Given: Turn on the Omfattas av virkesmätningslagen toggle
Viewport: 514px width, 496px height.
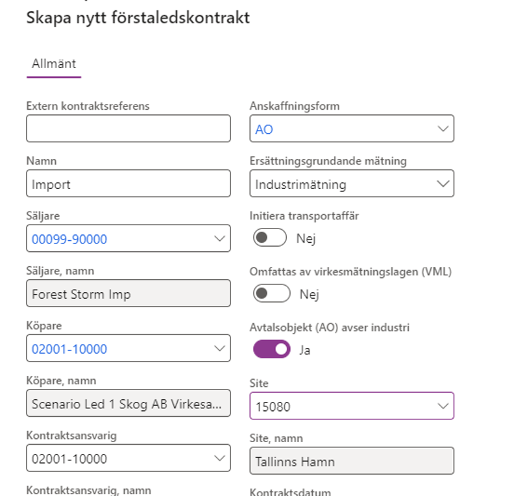Looking at the screenshot, I should (271, 294).
